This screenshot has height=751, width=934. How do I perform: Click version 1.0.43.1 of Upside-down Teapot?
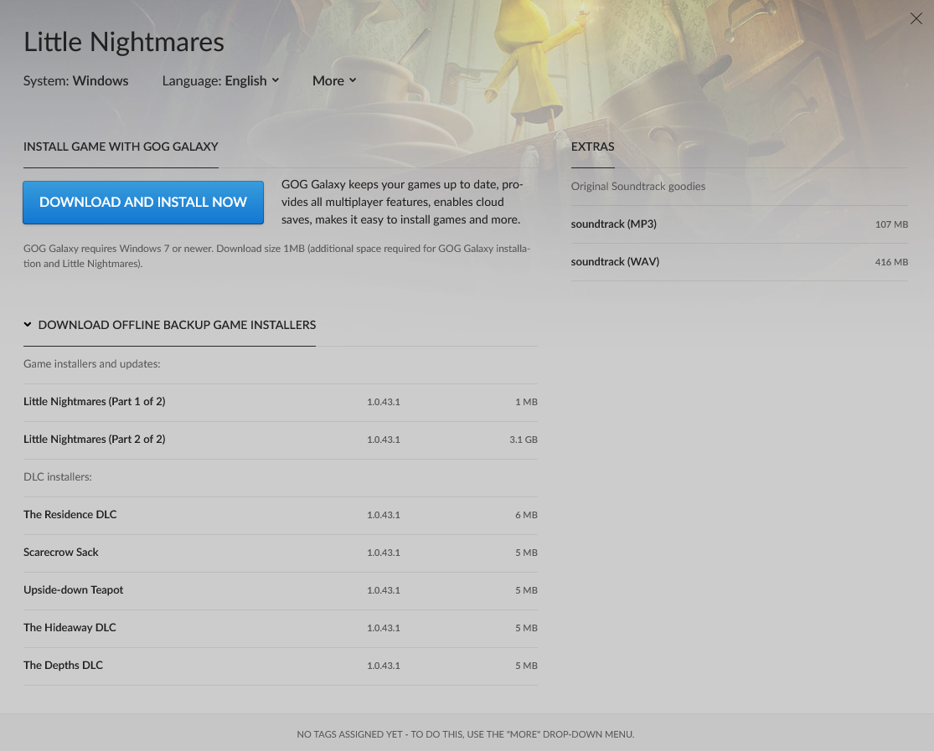coord(384,590)
